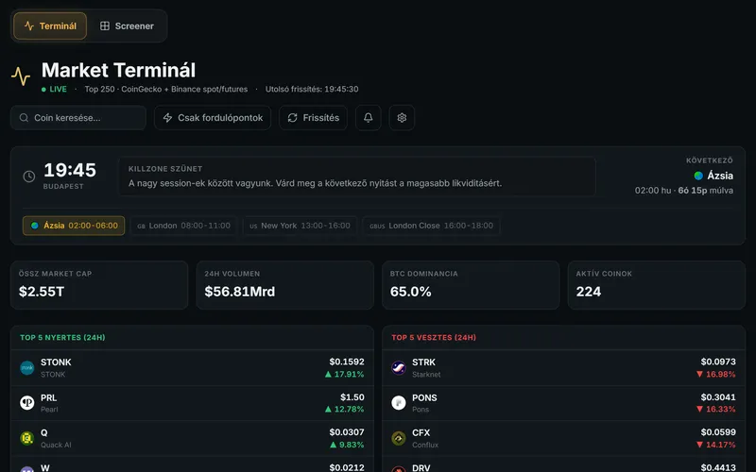Open the PRL Pearl row name
This screenshot has height=472, width=756.
49,397
